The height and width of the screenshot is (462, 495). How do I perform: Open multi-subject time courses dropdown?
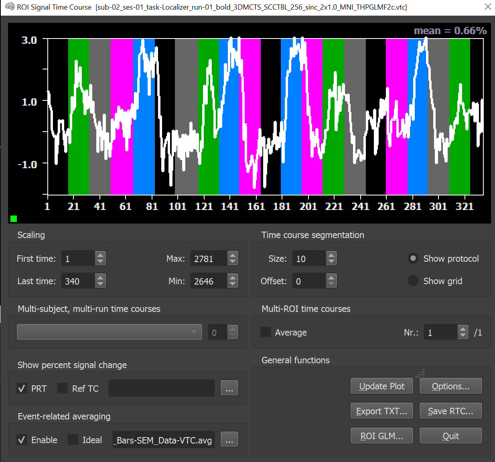pyautogui.click(x=110, y=332)
